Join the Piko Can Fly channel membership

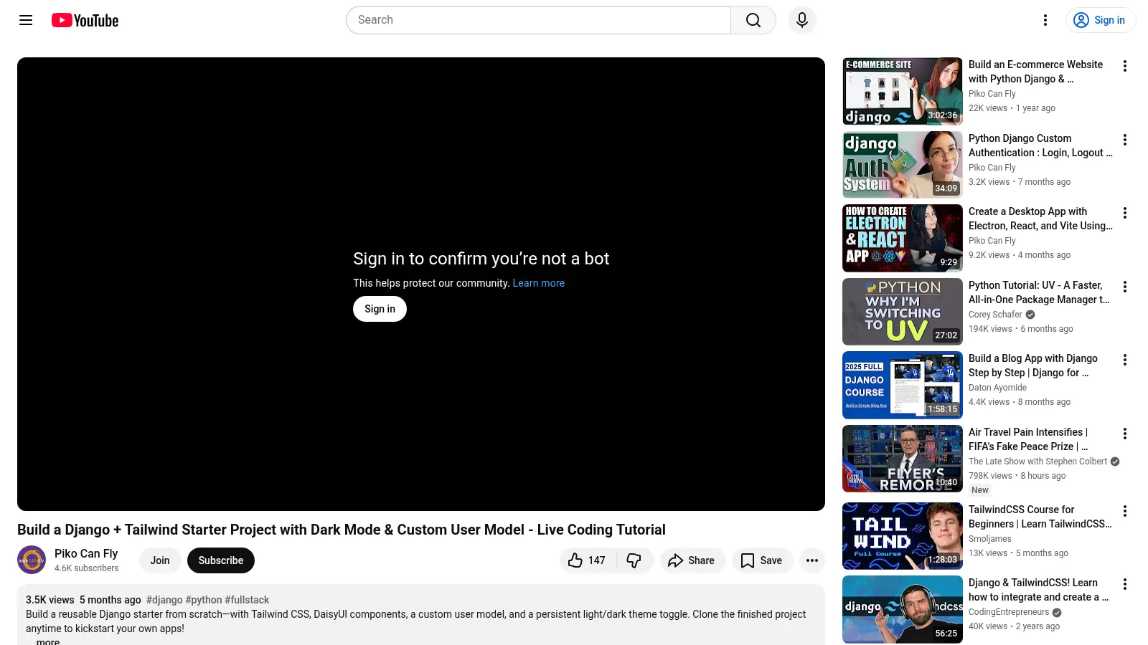[160, 560]
